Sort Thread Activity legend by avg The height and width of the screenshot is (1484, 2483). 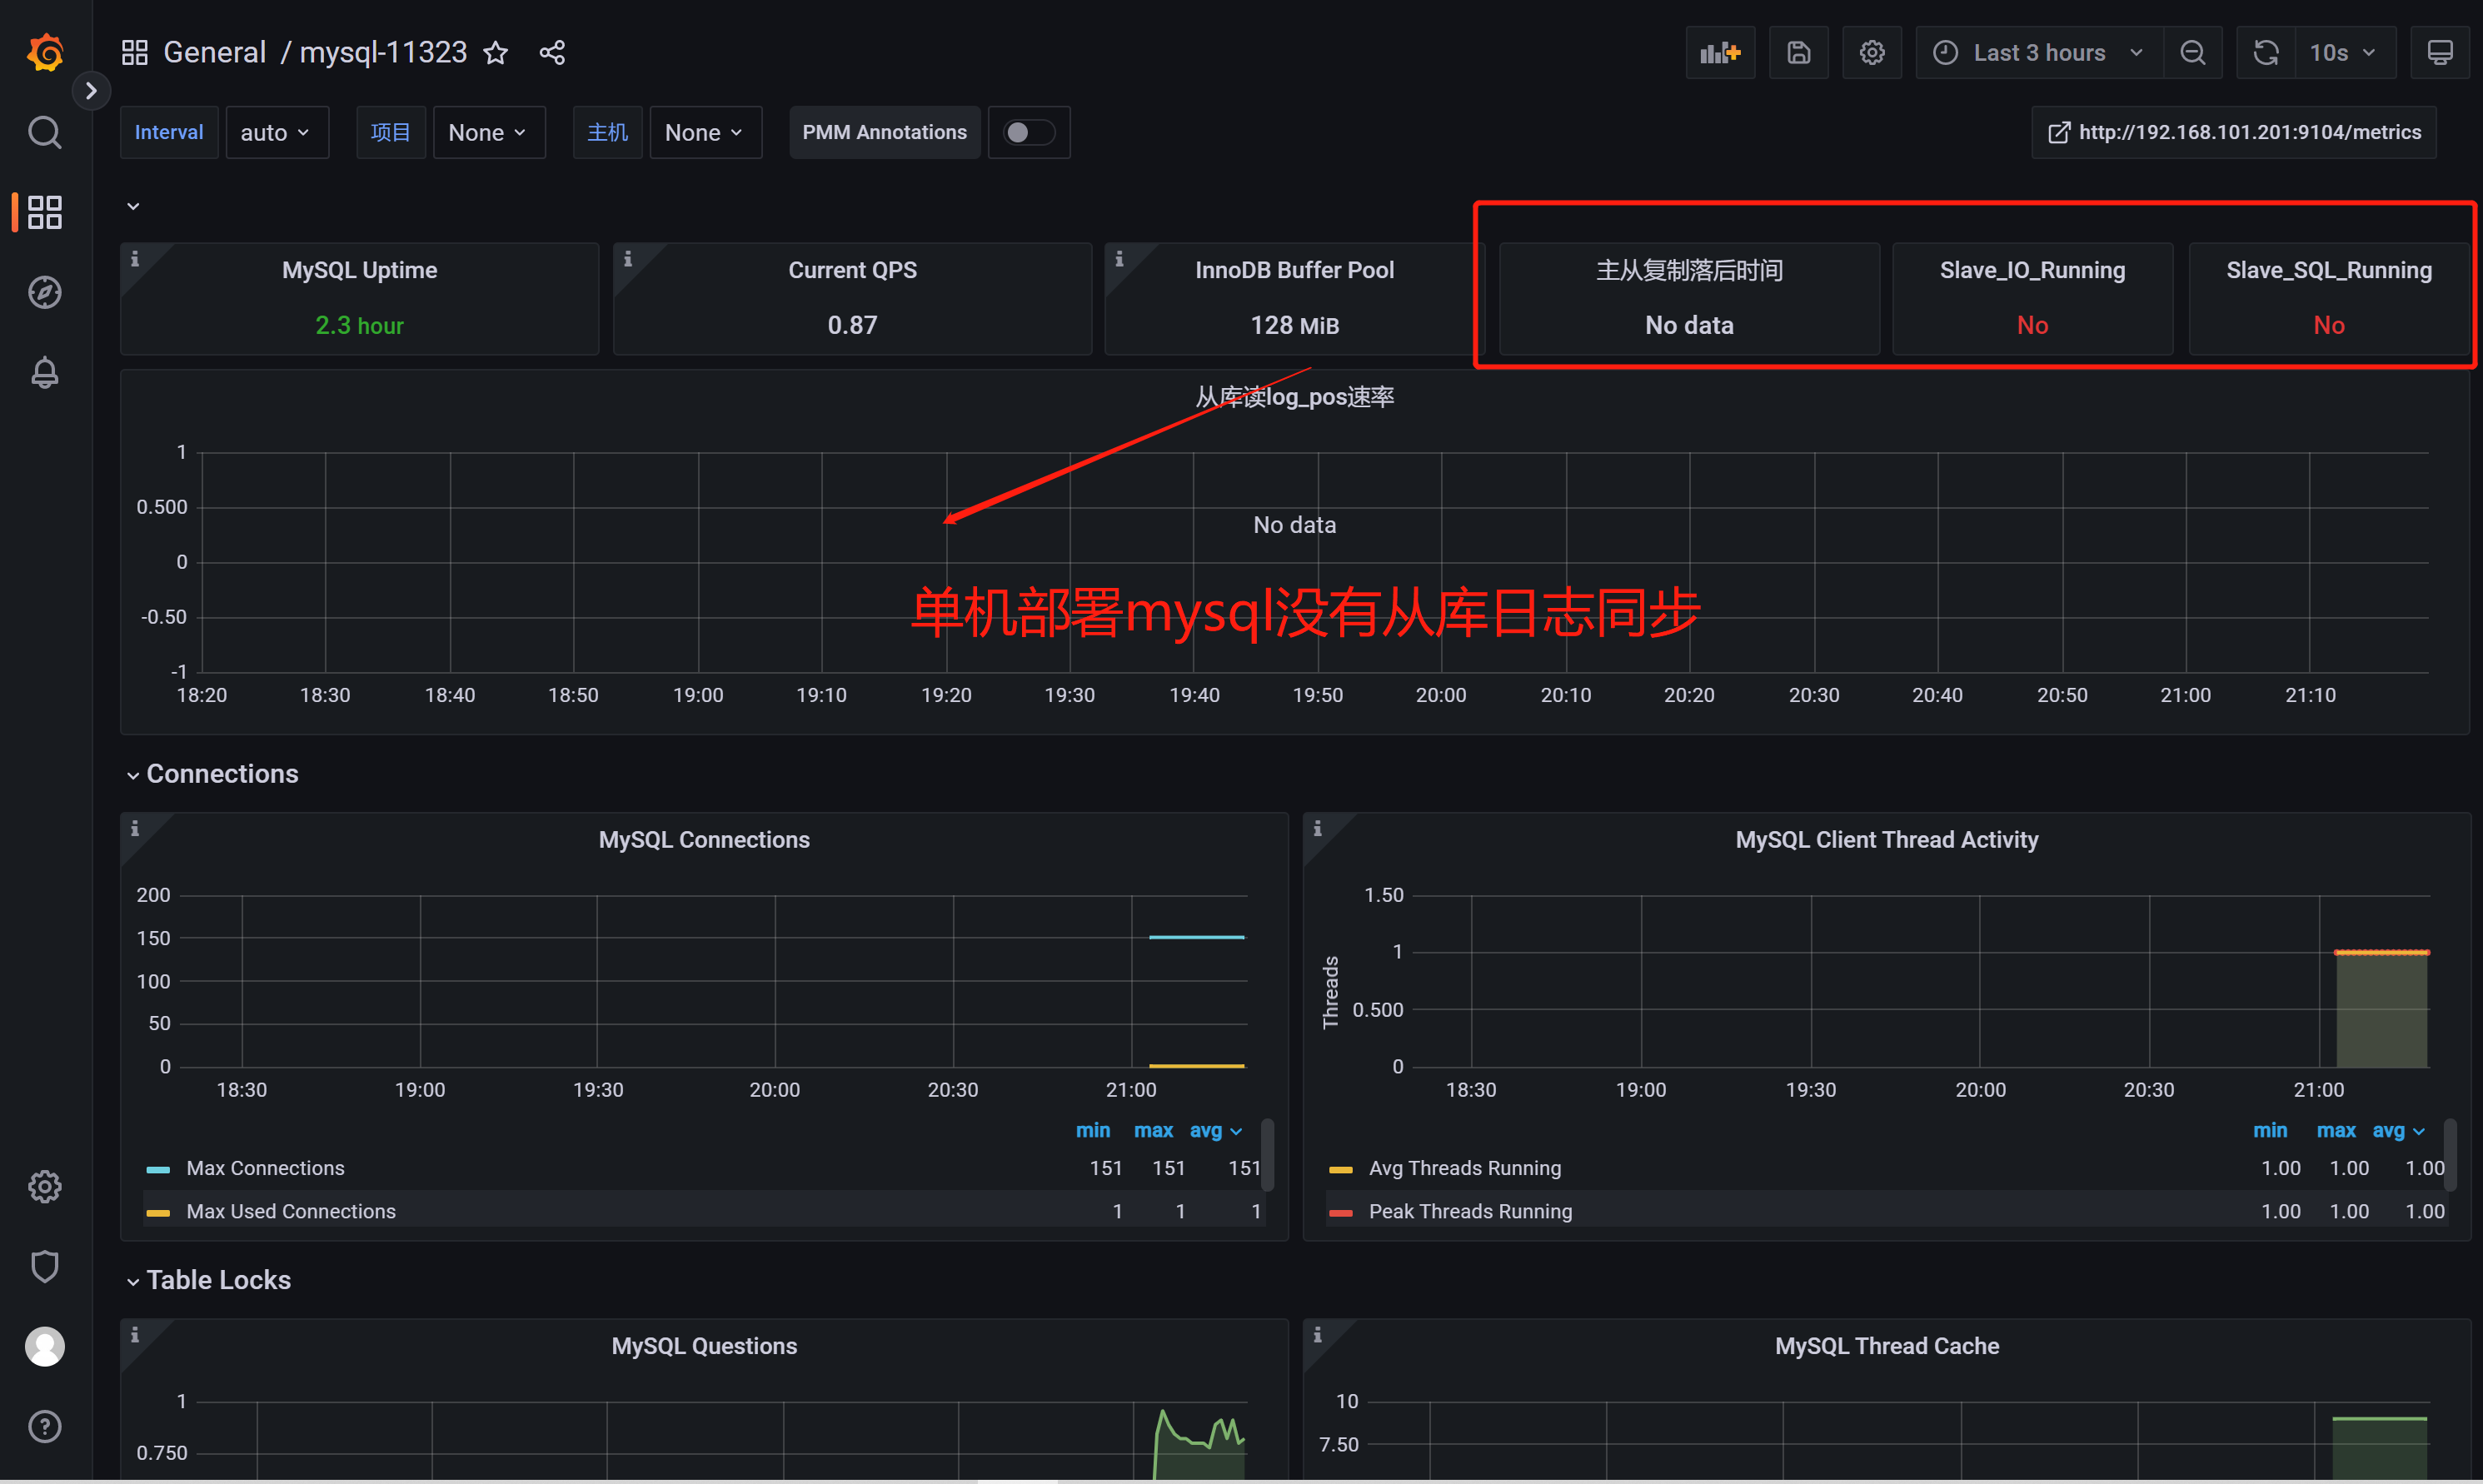[x=2398, y=1130]
